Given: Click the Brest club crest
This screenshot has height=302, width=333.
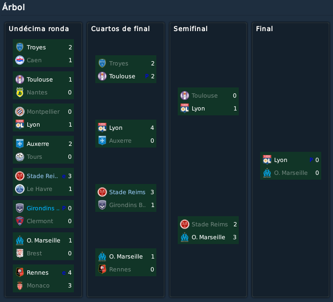Looking at the screenshot, I should [x=20, y=253].
